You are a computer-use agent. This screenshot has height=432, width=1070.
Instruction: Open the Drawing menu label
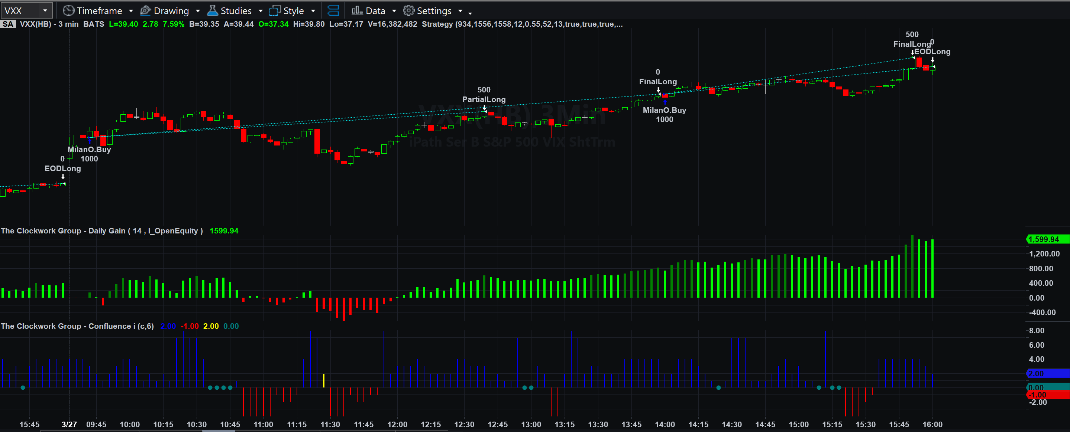tap(171, 11)
